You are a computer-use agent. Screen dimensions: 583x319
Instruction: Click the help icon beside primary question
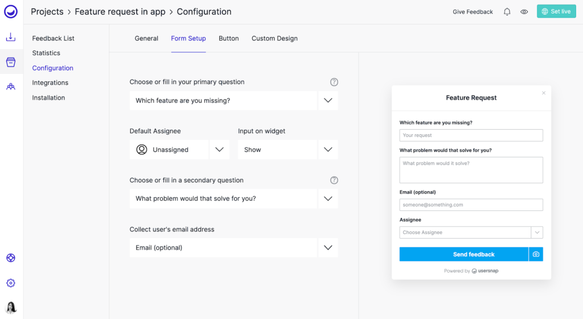pos(334,82)
